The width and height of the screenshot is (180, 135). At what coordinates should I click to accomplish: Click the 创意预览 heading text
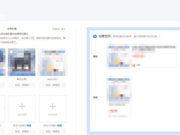pos(104,36)
